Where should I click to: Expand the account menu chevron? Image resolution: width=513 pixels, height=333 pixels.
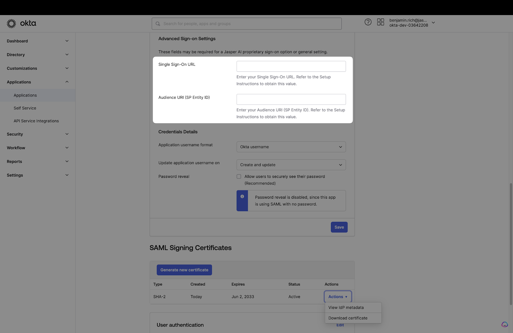[433, 23]
